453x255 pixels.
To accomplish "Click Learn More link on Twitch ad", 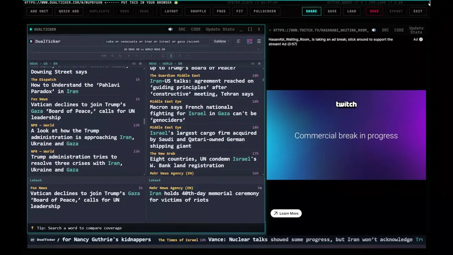I will click(286, 214).
